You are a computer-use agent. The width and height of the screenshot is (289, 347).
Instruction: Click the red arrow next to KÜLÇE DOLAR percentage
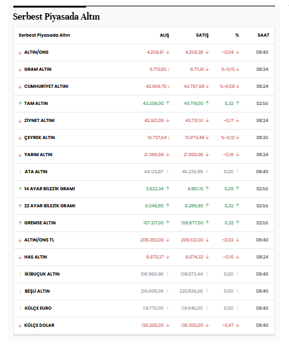pos(238,325)
